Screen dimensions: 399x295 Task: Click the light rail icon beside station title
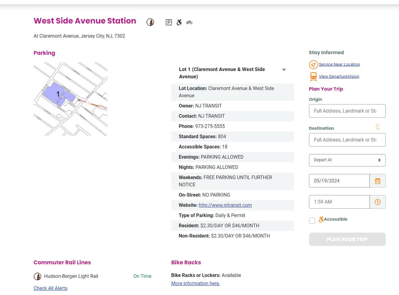[x=150, y=22]
